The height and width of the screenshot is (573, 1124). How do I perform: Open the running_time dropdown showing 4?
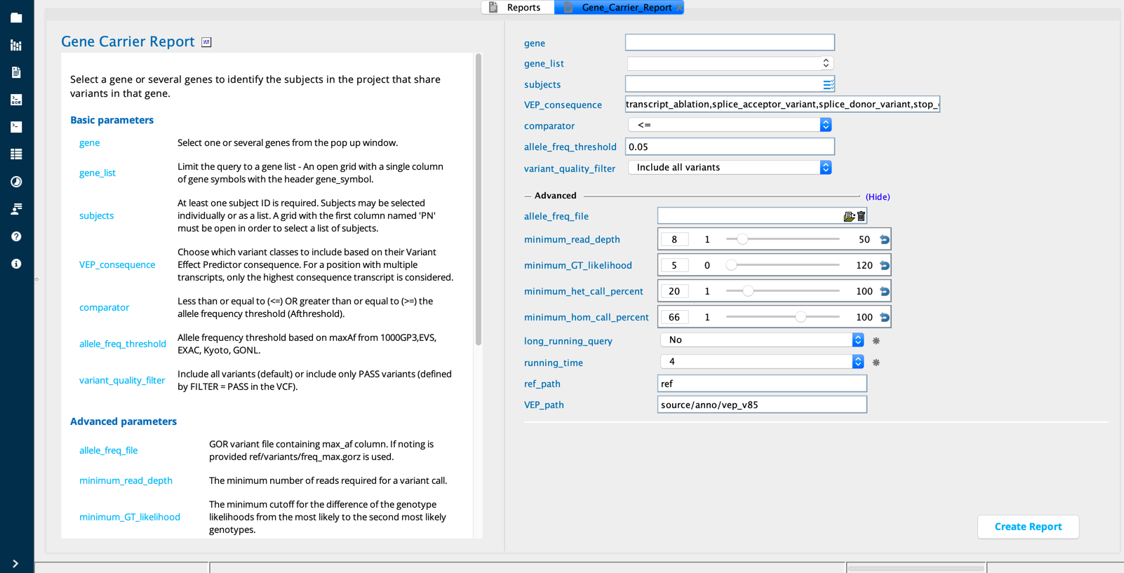pos(763,362)
